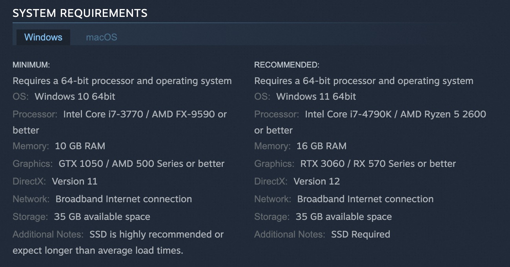
Task: Click the GTX 1050 graphics requirement
Action: (x=81, y=164)
